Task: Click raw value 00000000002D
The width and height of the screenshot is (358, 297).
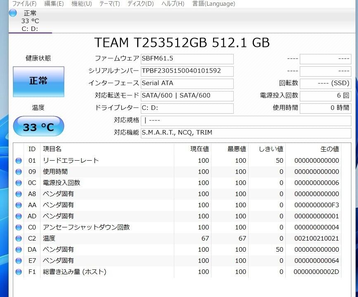Action: click(x=316, y=272)
